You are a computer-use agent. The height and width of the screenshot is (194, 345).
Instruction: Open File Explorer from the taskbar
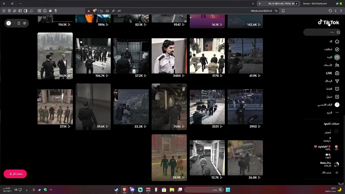click(x=172, y=190)
